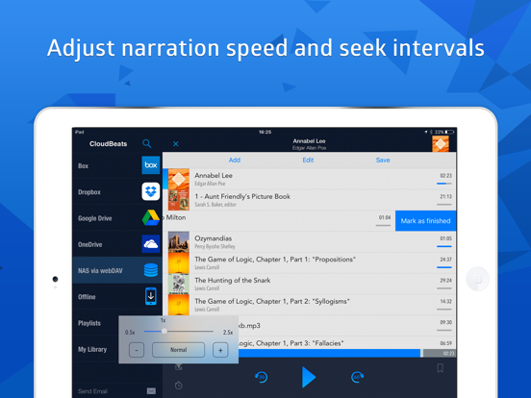Select Game of Logic Part 1 'Propositions'
The height and width of the screenshot is (398, 531).
(x=309, y=262)
